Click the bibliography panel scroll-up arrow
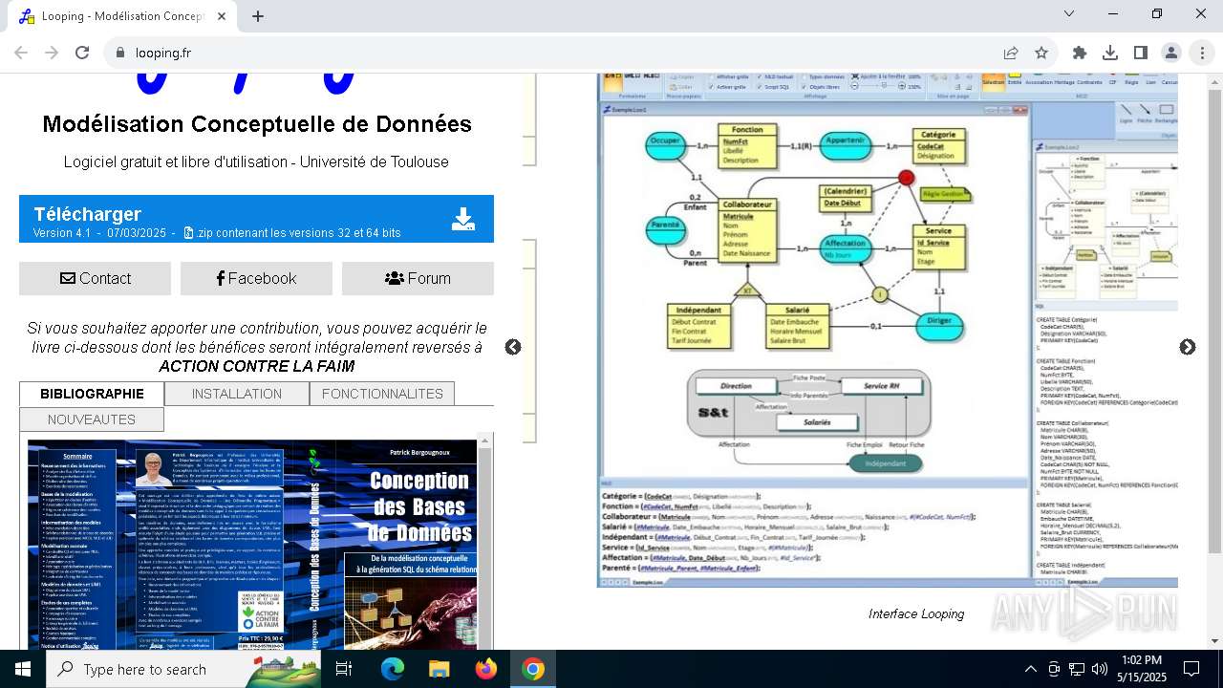 coord(485,441)
